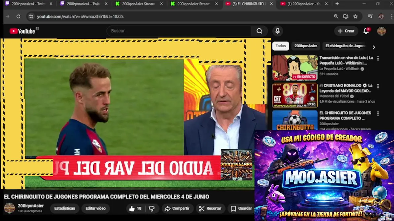
Task: Select the 200iqonAsier filter chip
Action: [305, 46]
